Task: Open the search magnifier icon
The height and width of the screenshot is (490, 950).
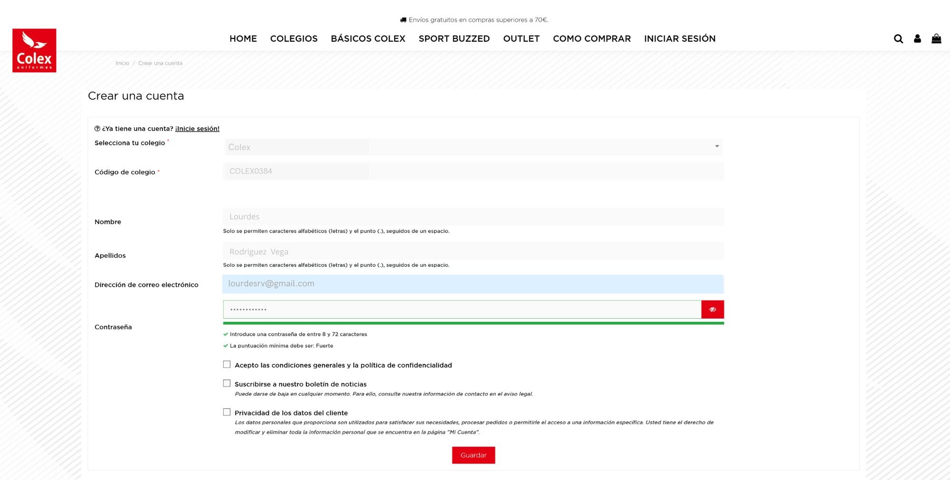Action: [x=898, y=39]
